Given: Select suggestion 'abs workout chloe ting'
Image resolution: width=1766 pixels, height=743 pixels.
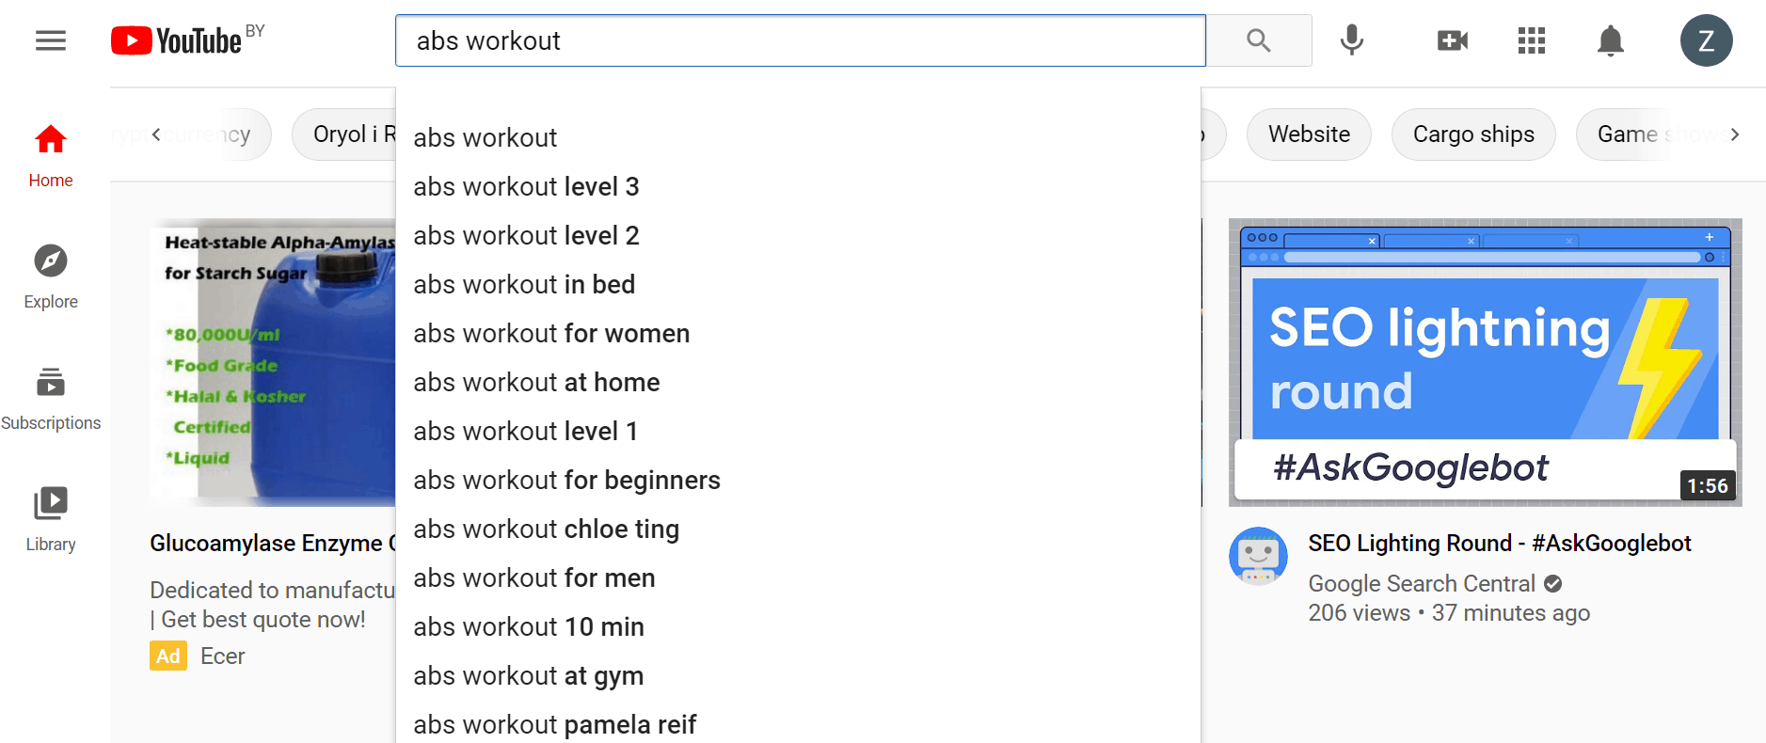Looking at the screenshot, I should (798, 529).
